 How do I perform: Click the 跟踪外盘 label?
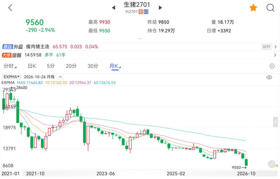tap(12, 47)
